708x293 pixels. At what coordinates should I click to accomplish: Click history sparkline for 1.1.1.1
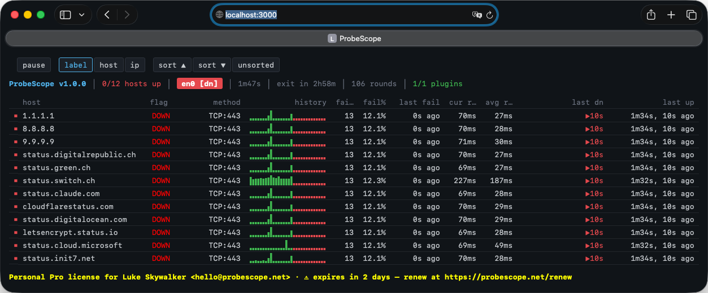point(288,116)
